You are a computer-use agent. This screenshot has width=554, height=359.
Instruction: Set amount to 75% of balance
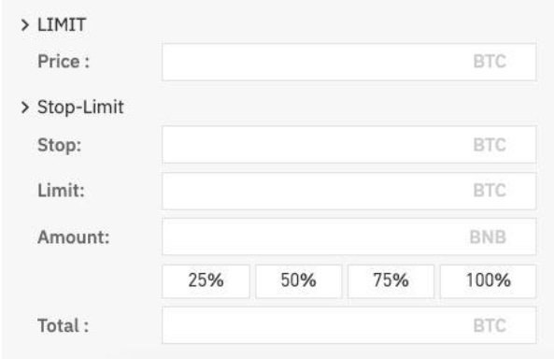pyautogui.click(x=391, y=281)
